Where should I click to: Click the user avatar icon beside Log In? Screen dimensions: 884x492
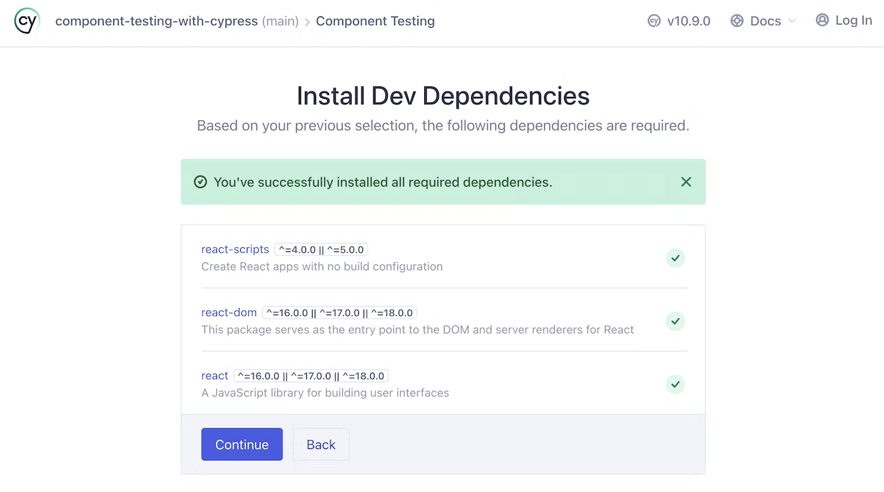point(822,20)
